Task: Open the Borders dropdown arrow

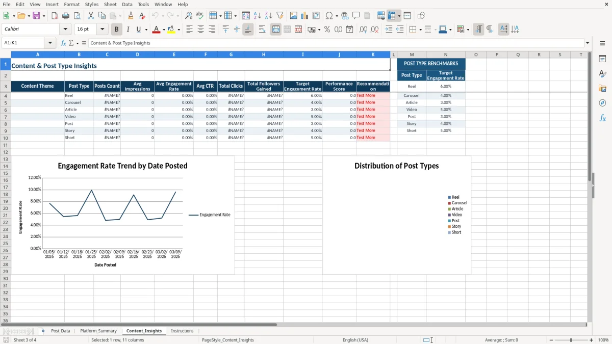Action: point(420,30)
